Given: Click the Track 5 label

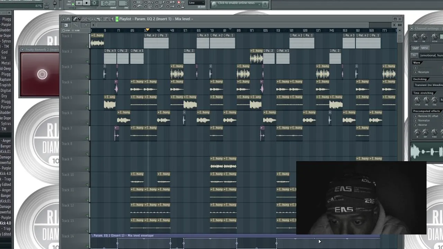Looking at the screenshot, I should point(67,98).
